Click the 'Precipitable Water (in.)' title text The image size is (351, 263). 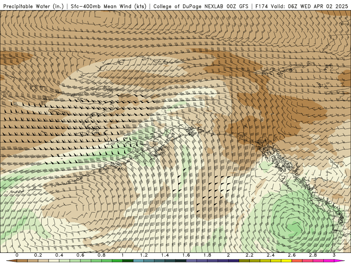click(x=34, y=7)
